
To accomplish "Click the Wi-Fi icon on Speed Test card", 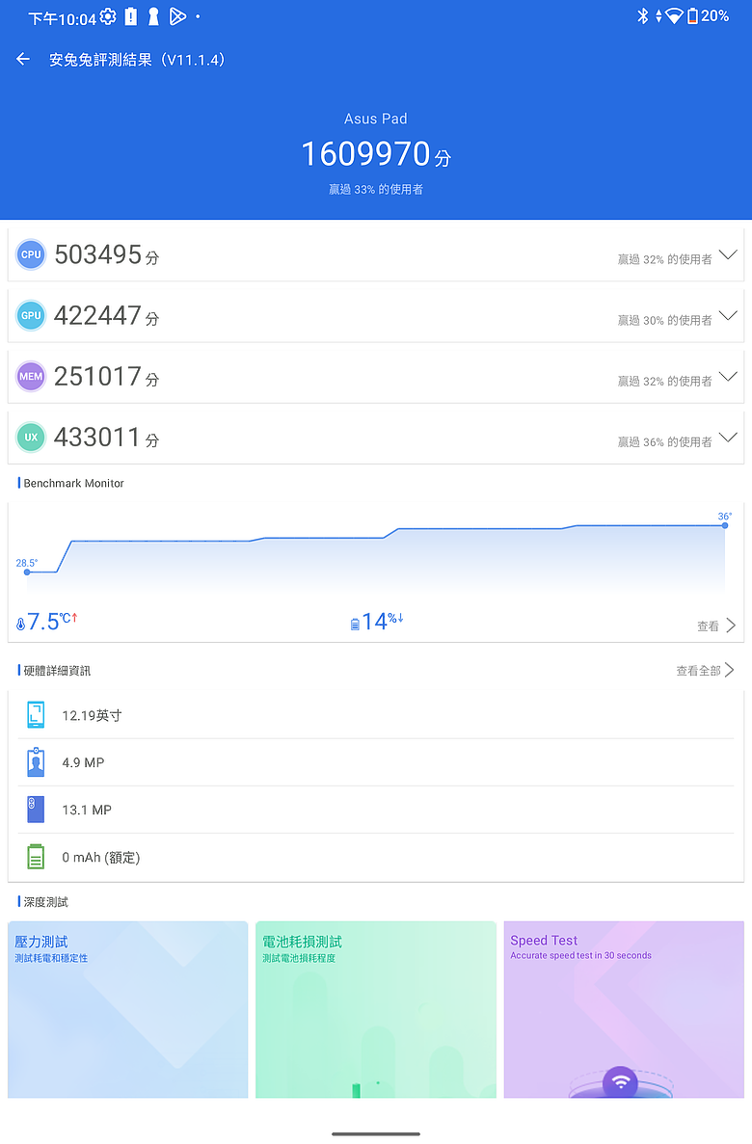I will tap(621, 1082).
